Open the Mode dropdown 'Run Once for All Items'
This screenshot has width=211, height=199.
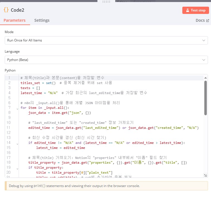pyautogui.click(x=106, y=40)
